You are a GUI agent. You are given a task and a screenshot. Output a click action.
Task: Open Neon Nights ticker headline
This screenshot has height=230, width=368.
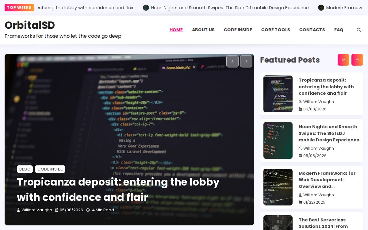(230, 8)
